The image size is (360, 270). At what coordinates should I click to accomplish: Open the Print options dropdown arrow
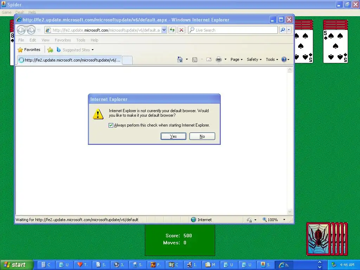tap(225, 59)
